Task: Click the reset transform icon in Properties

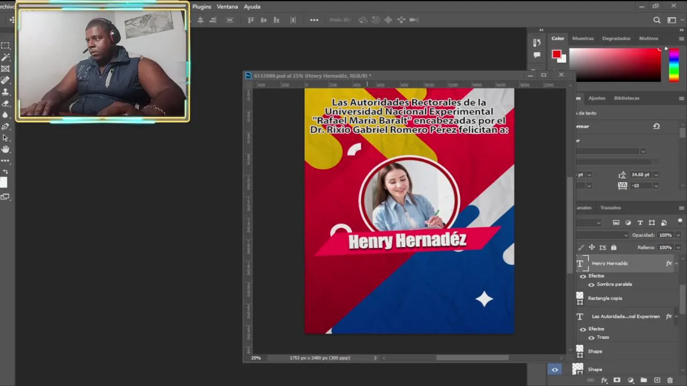Action: (656, 126)
